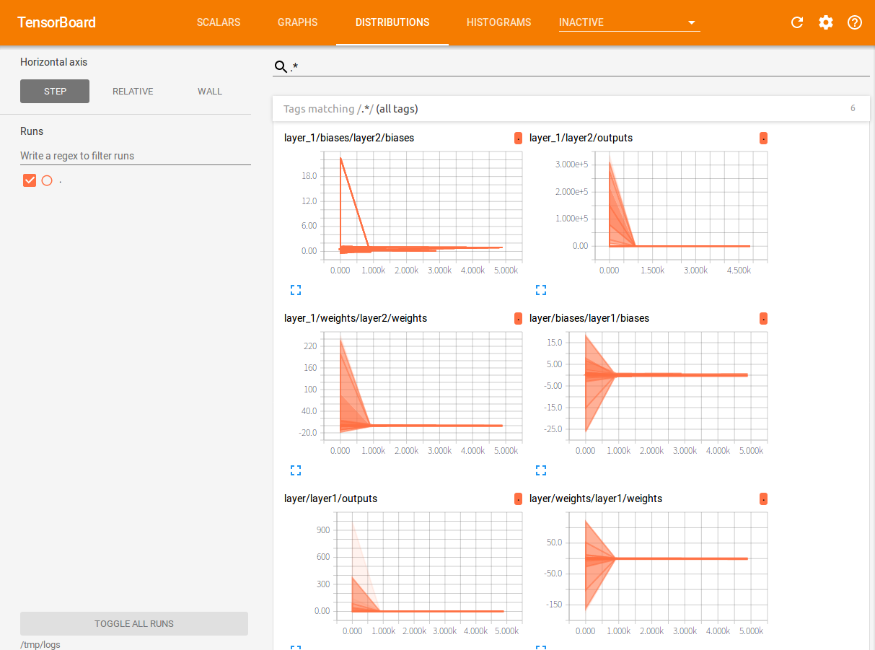Click the search magnifier icon for tags
This screenshot has width=875, height=650.
click(x=281, y=67)
